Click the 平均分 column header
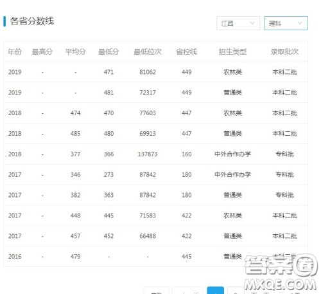This screenshot has width=321, height=294. click(75, 51)
